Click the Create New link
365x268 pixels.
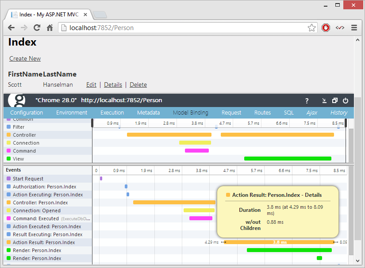tap(25, 59)
